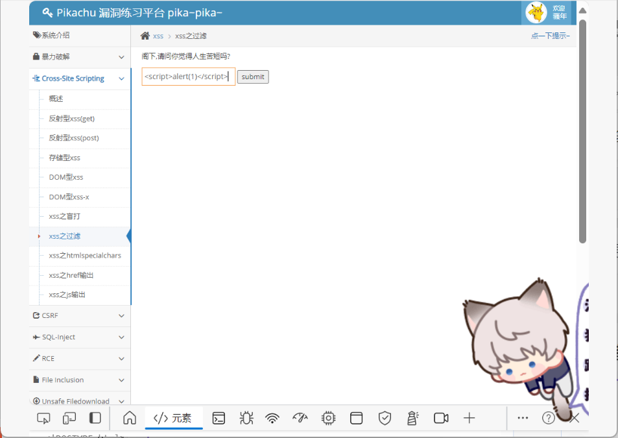This screenshot has width=618, height=438.
Task: Open xss之href输出 submenu item
Action: (71, 275)
